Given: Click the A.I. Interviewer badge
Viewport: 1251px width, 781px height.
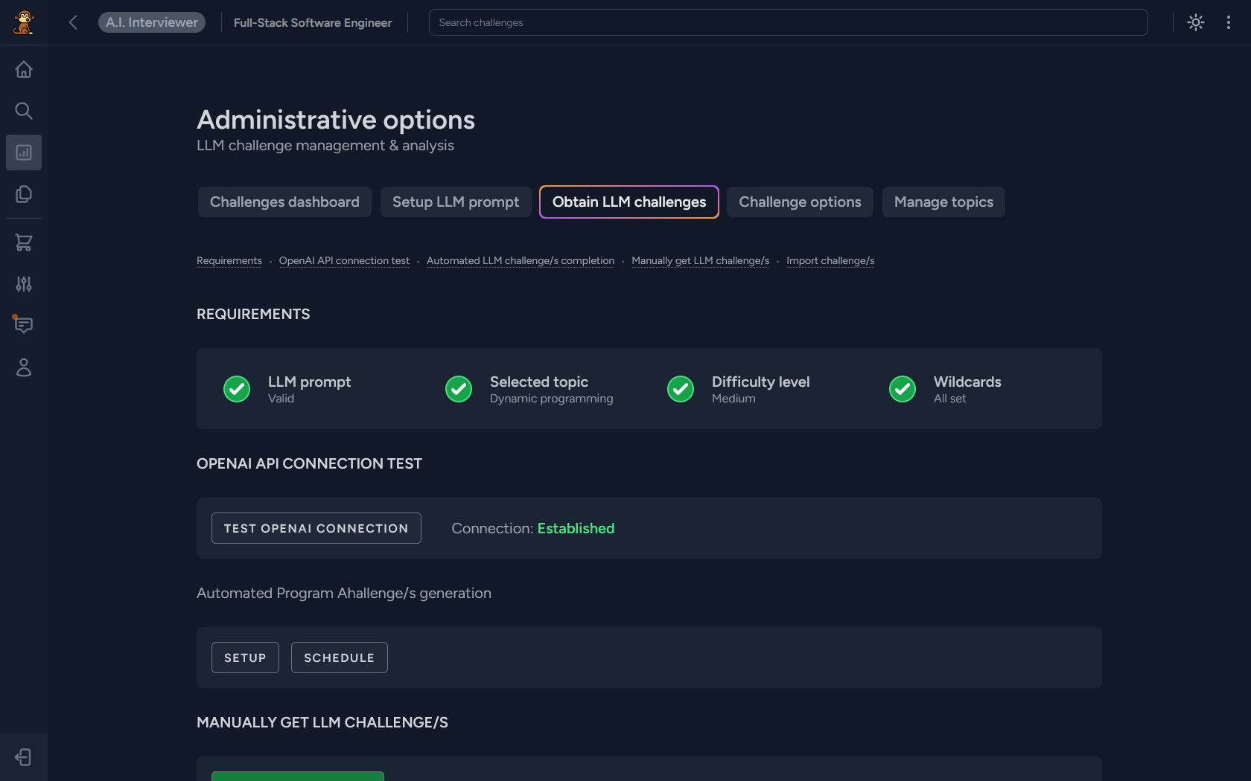Looking at the screenshot, I should (152, 22).
